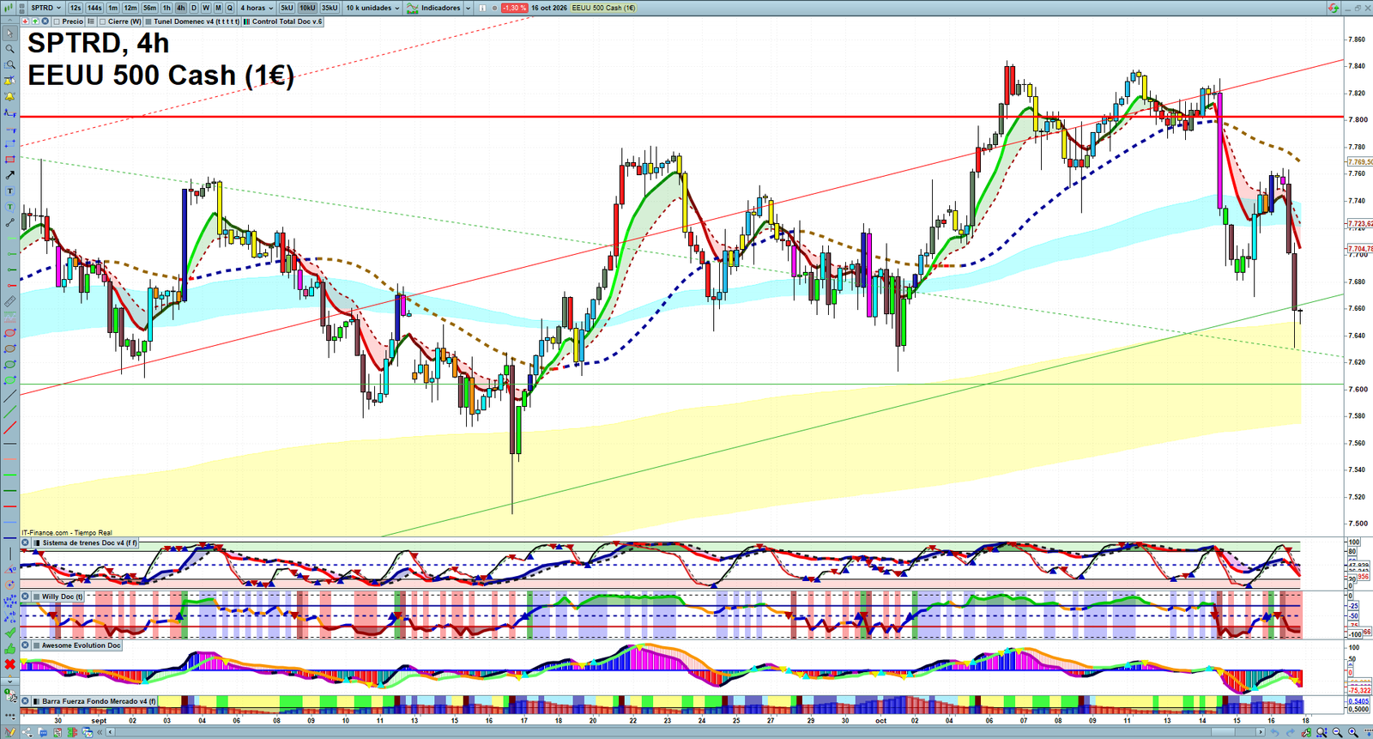
Task: Open the chat bubbles icon
Action: point(43,732)
